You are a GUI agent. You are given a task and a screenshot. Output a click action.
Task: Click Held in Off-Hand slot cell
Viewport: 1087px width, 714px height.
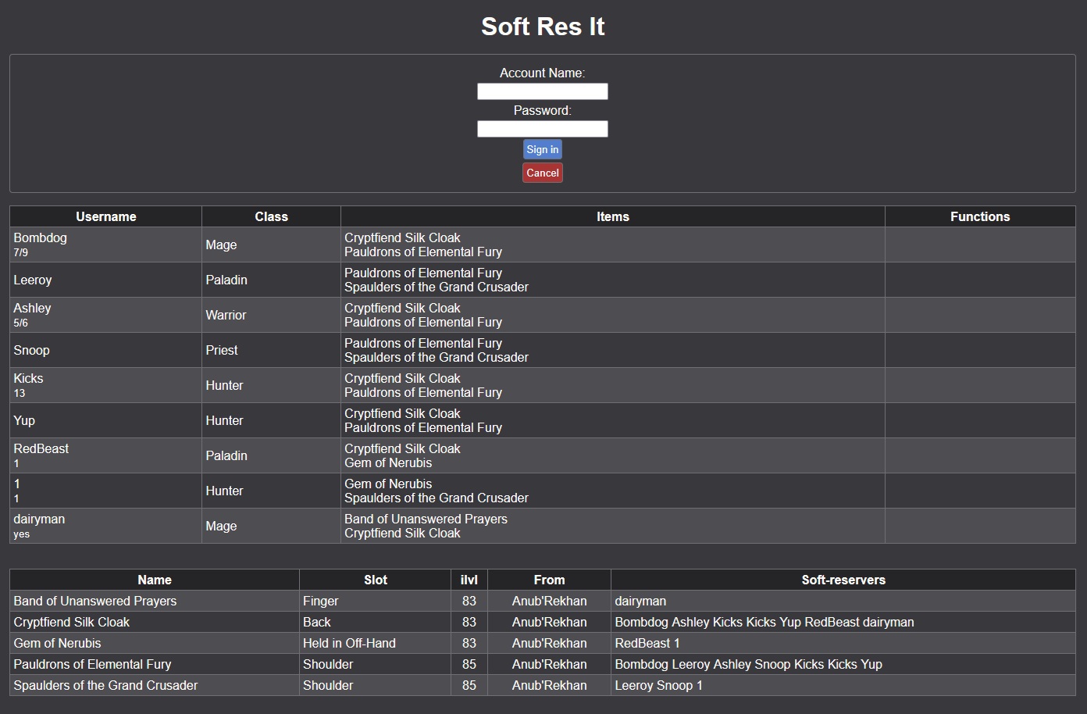[x=349, y=643]
